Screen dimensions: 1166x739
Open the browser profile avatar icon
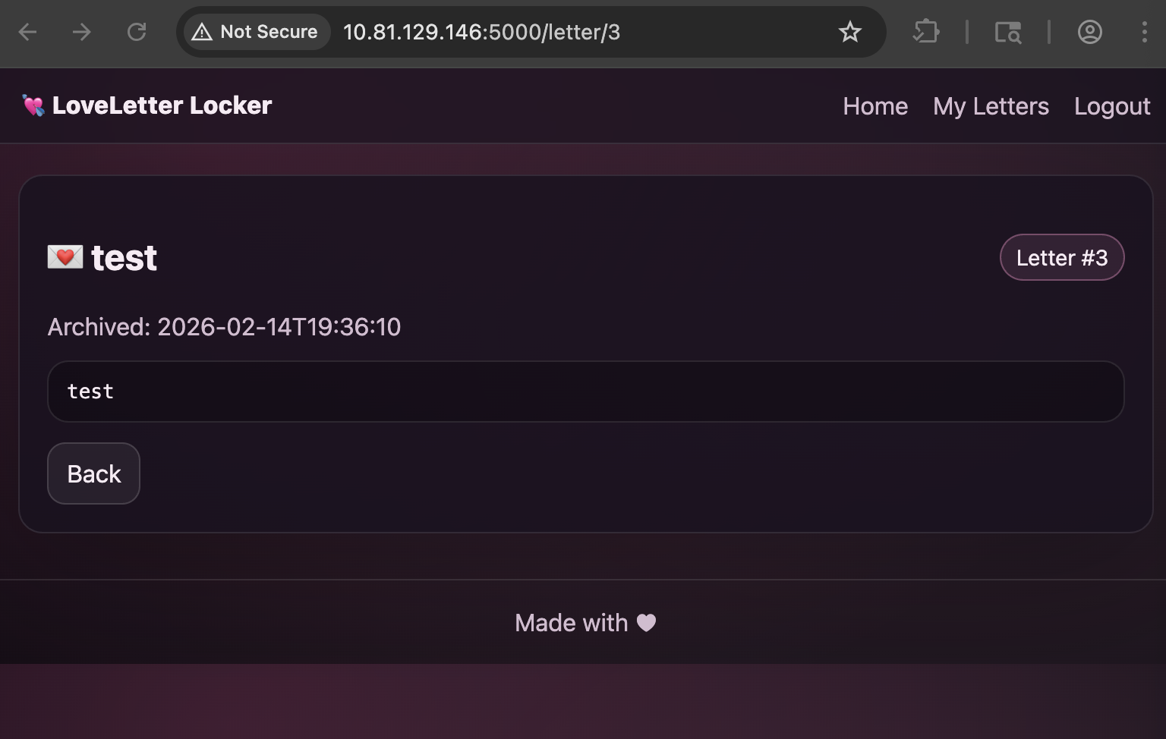tap(1089, 32)
